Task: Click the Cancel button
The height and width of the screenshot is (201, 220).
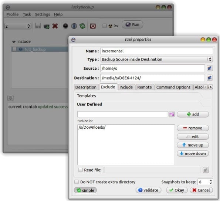Action: (x=201, y=190)
